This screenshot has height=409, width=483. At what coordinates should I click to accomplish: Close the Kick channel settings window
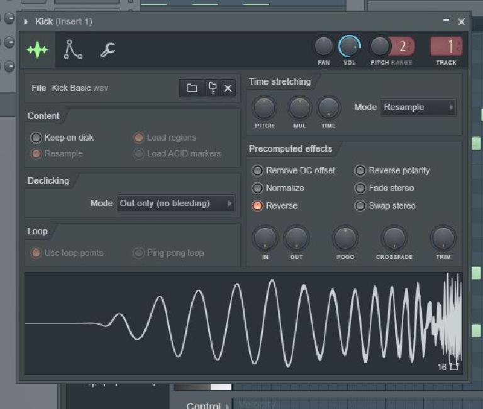point(461,21)
